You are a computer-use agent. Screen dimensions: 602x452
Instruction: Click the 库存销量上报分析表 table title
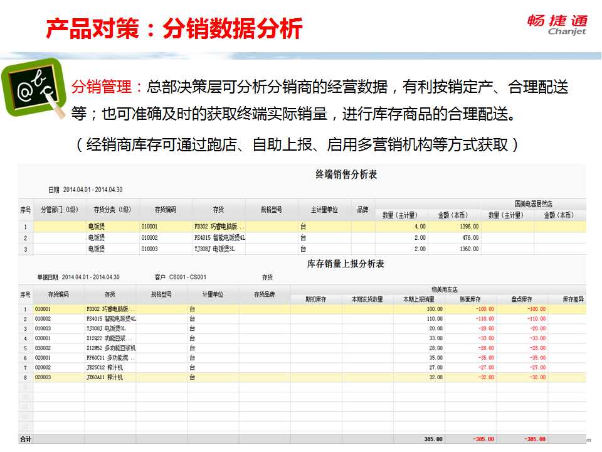[346, 264]
